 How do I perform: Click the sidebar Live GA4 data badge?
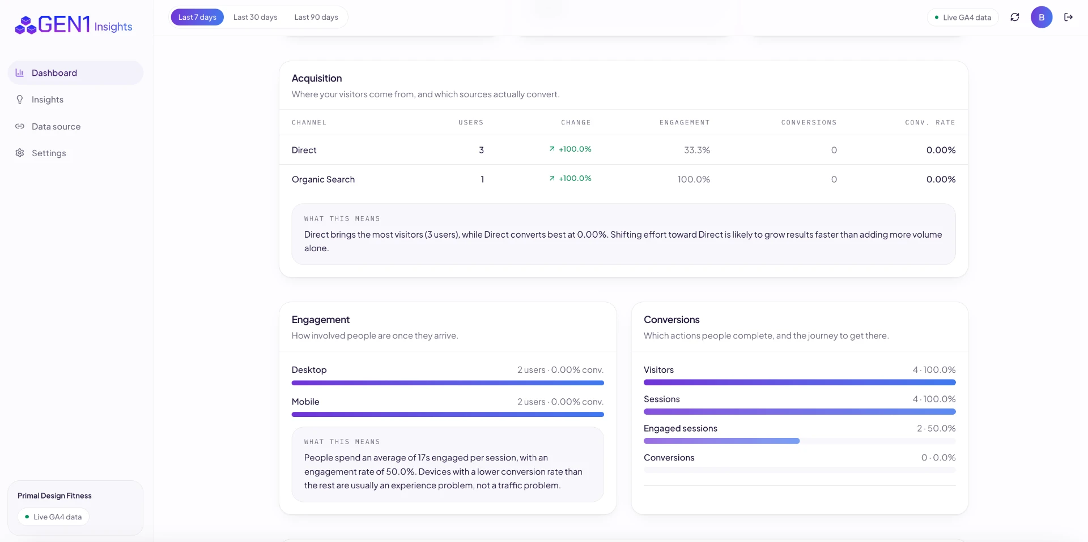53,517
